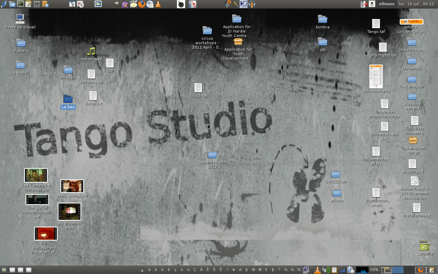Click the volume icon in system tray
The width and height of the screenshot is (438, 274).
coord(326,270)
